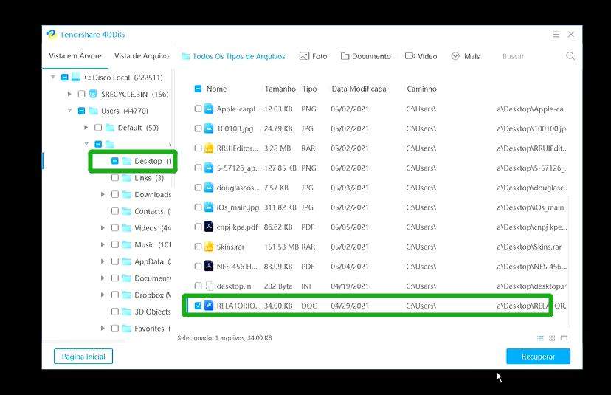611x395 pixels.
Task: Close the 4DDiG window
Action: pos(571,35)
